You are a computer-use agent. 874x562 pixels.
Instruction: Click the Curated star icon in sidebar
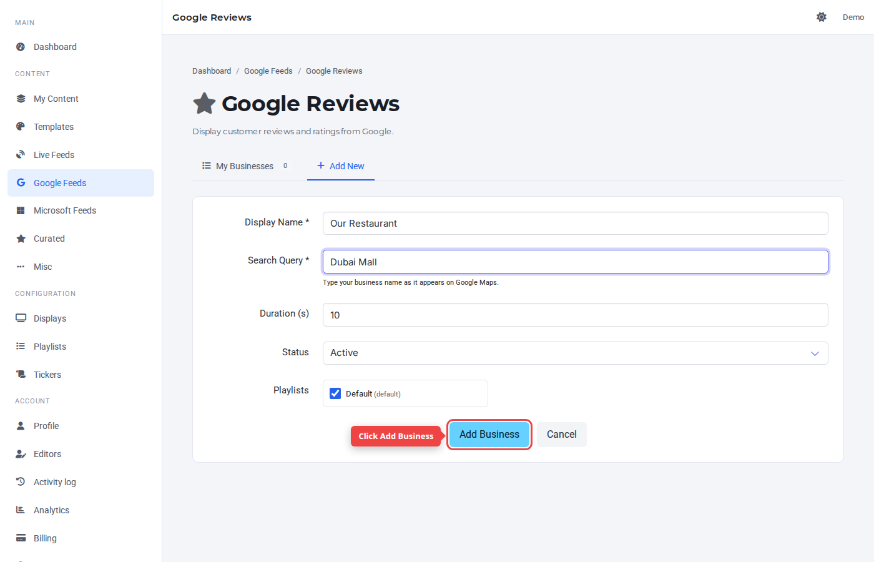(x=21, y=239)
